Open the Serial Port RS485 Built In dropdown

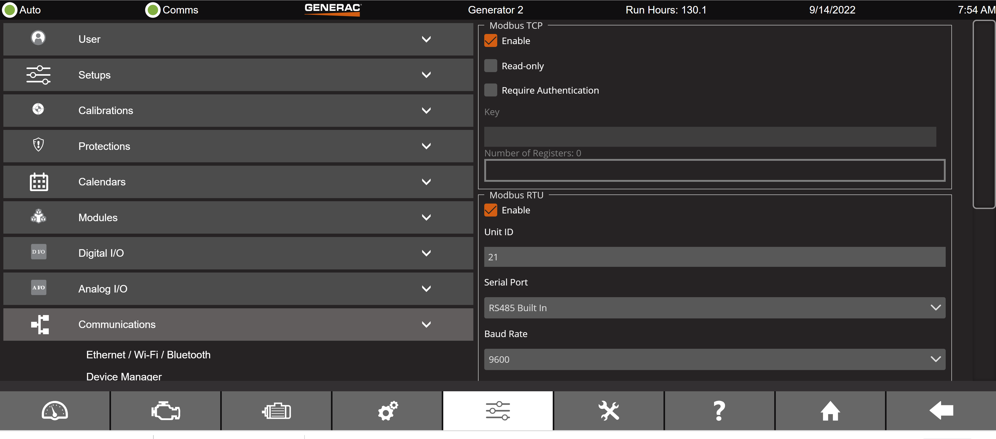coord(714,308)
